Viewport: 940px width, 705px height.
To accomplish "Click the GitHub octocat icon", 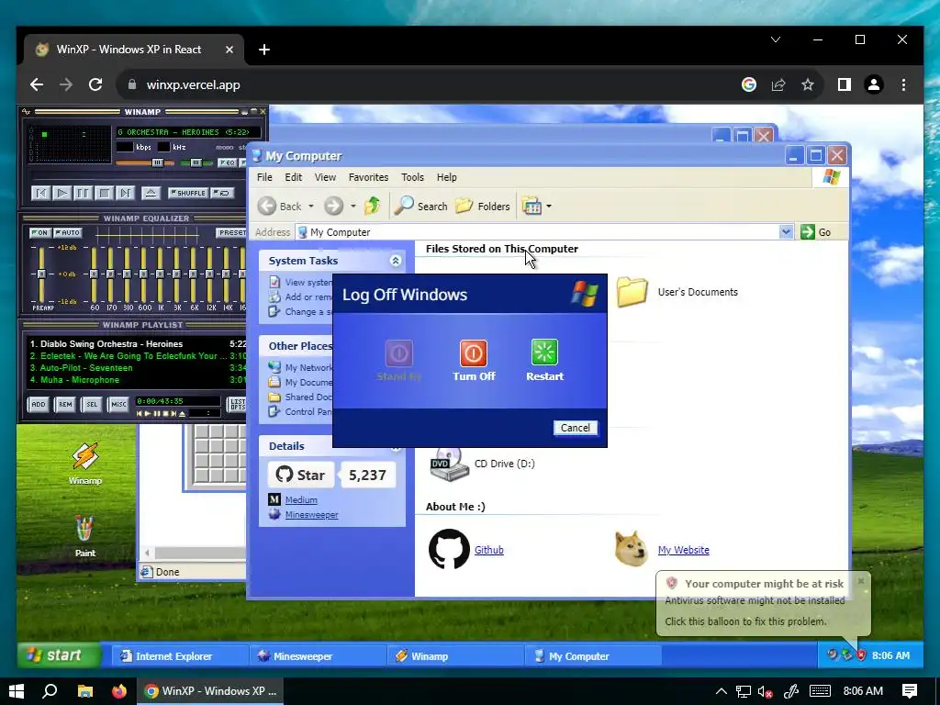I will [449, 549].
